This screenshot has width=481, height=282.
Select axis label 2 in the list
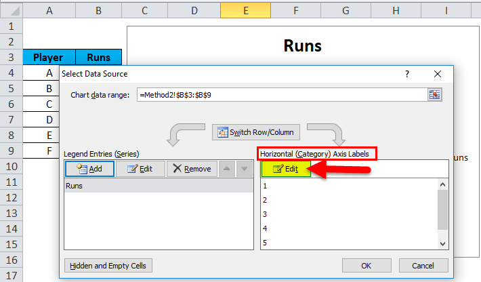[349, 200]
